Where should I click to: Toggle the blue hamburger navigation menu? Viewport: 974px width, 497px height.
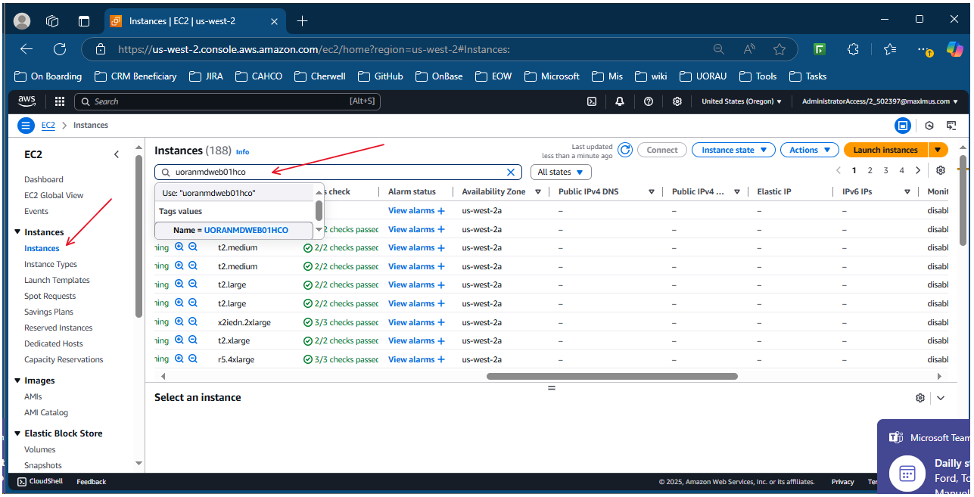tap(26, 125)
